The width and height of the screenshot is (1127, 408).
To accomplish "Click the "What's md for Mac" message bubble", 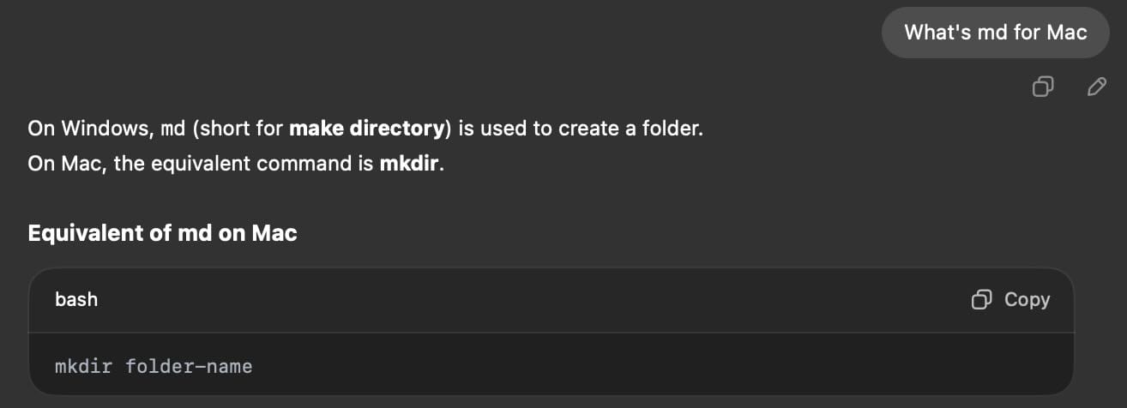I will [995, 33].
